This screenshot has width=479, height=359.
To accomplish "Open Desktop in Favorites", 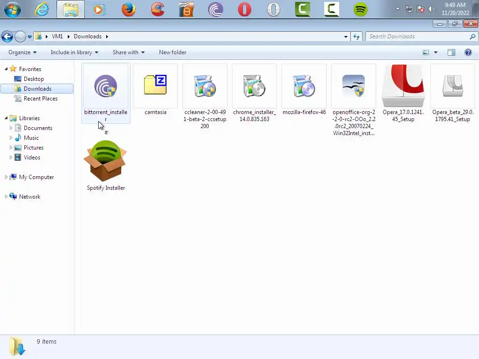I will click(34, 79).
